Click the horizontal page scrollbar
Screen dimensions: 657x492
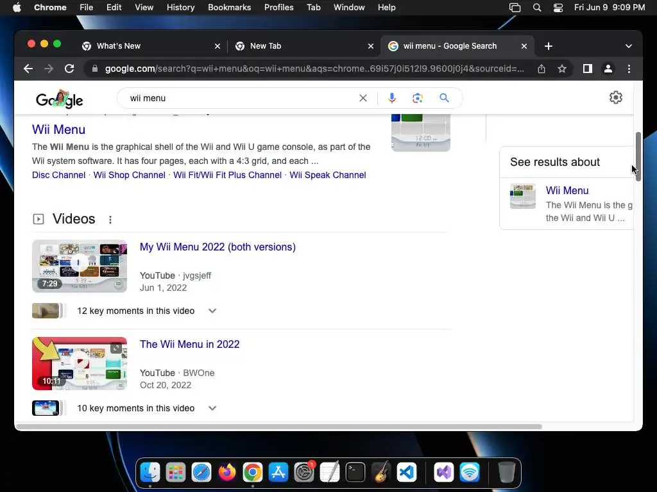pos(278,427)
